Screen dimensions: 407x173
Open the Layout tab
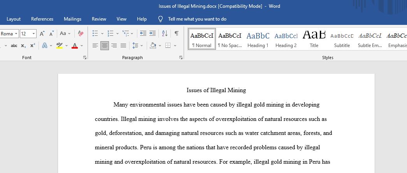click(x=14, y=19)
